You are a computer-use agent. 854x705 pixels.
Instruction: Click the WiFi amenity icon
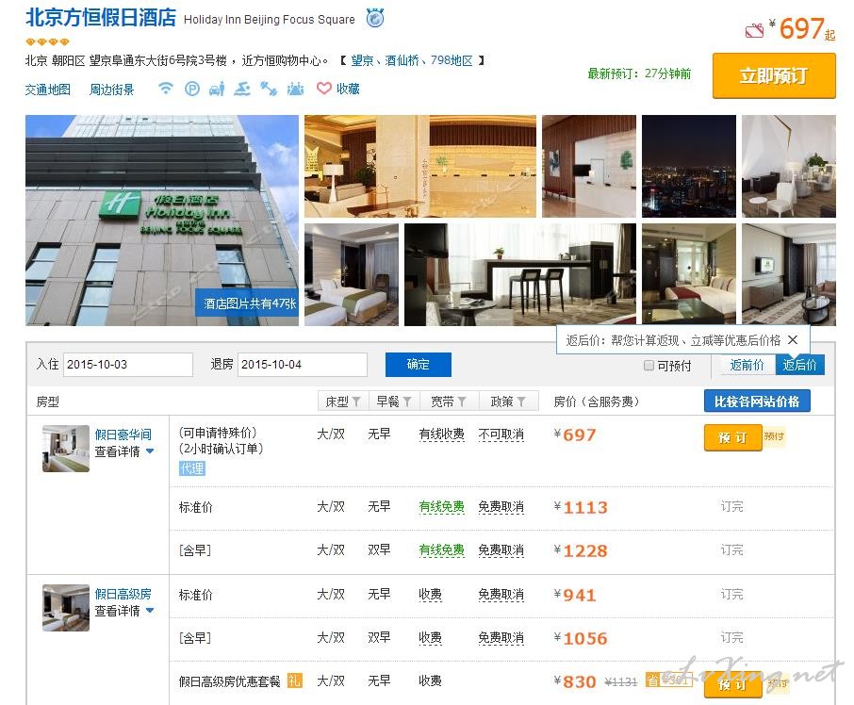point(165,88)
